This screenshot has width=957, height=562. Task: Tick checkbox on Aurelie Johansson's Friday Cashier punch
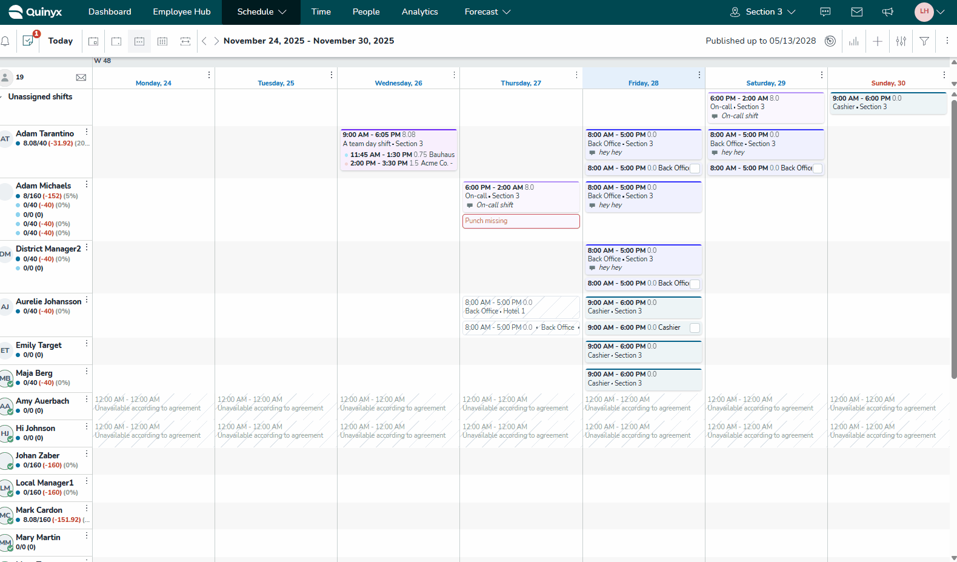click(x=695, y=328)
